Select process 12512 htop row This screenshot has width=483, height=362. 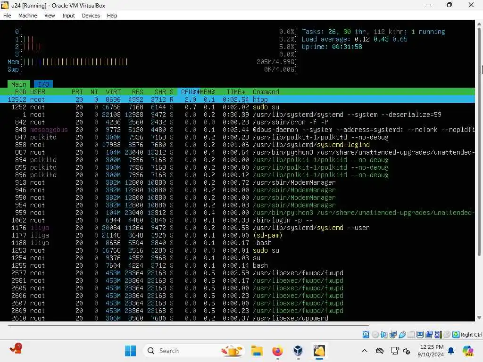click(x=238, y=99)
